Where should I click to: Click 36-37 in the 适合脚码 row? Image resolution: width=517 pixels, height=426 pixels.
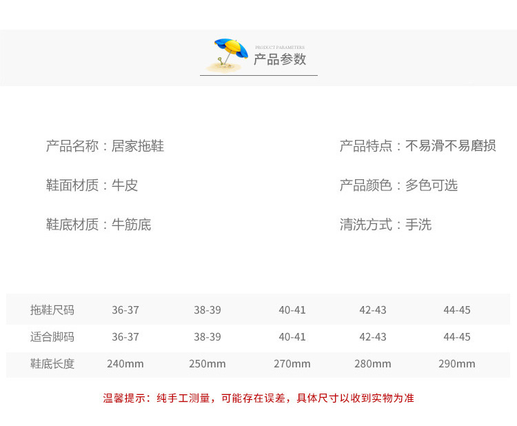(125, 337)
